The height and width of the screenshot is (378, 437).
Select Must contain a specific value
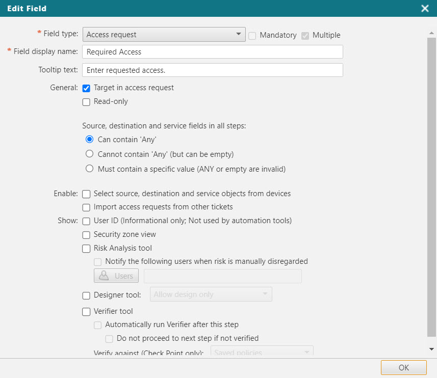90,168
